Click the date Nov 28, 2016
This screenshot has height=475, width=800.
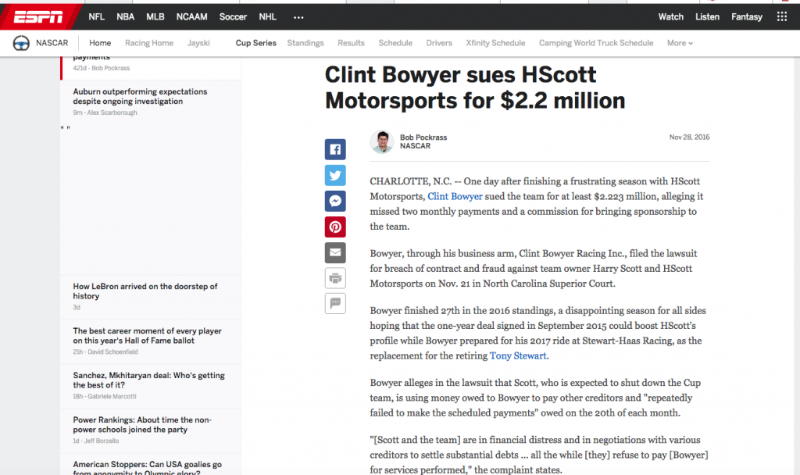point(689,137)
